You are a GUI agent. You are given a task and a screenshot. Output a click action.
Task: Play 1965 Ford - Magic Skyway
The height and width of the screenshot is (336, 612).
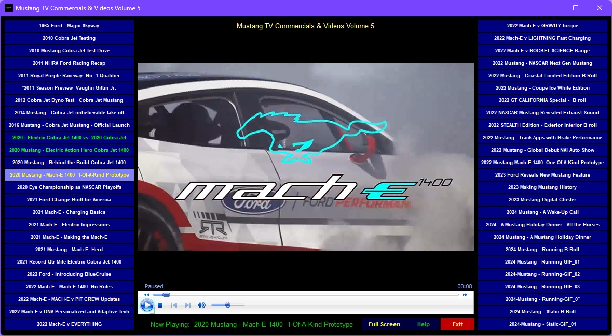[x=69, y=26]
